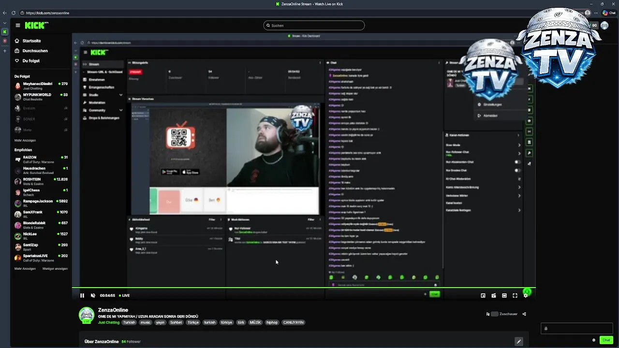
Task: Open recommended channel BlondeRabbit
Action: [x=41, y=225]
